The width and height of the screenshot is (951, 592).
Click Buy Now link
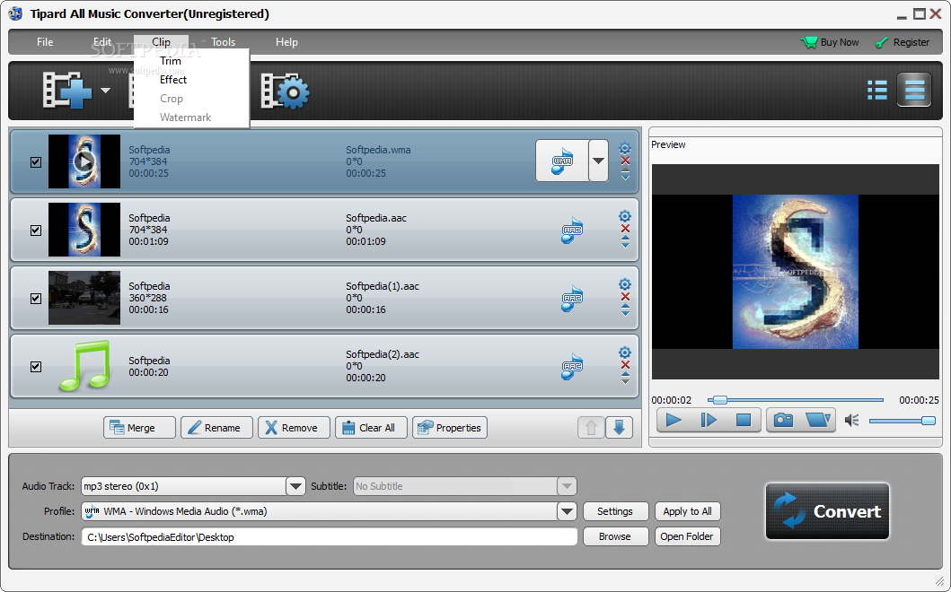click(x=831, y=42)
